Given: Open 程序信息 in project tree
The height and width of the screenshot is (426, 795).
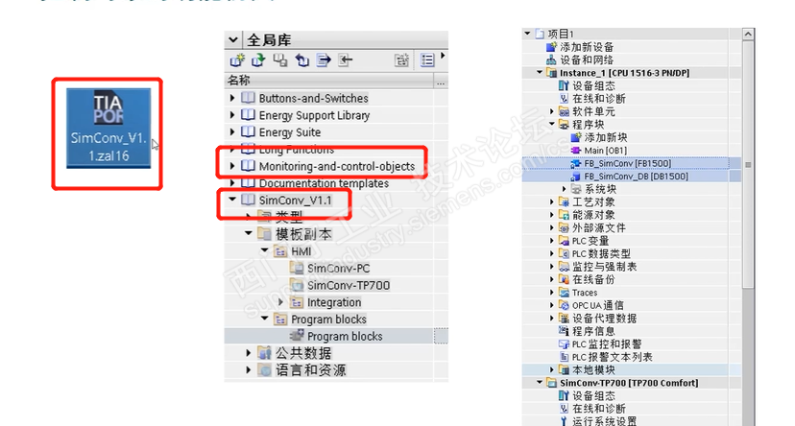Looking at the screenshot, I should [x=593, y=331].
